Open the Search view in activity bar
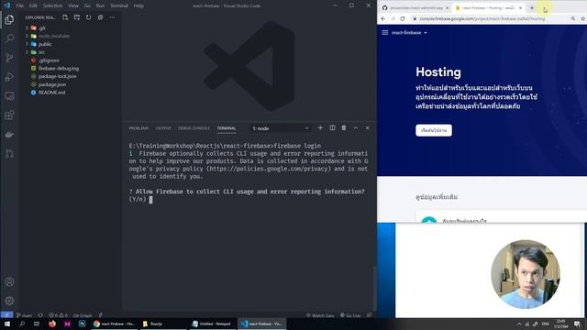This screenshot has width=587, height=330. tap(9, 38)
